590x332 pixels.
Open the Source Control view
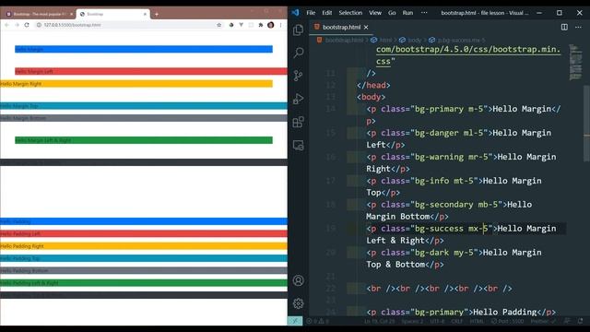tap(299, 76)
